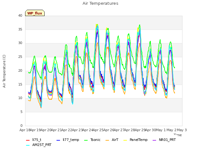Toggle the AM25T_PRT legend entry
This screenshot has height=151, width=201.
coord(39,145)
